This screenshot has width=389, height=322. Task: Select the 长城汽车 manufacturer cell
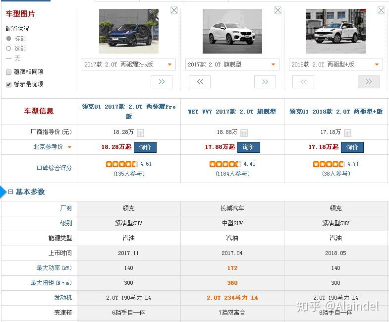pyautogui.click(x=232, y=208)
